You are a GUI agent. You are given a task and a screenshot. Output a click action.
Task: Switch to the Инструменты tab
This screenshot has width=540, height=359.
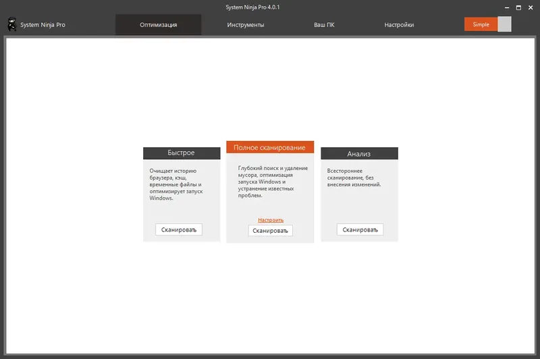(x=246, y=25)
